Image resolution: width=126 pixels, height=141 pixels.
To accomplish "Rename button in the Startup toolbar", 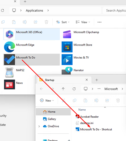I will (96, 100).
